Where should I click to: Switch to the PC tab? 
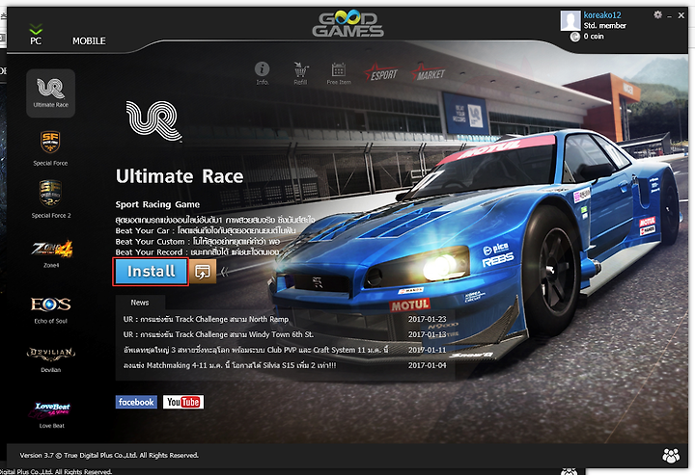point(36,35)
